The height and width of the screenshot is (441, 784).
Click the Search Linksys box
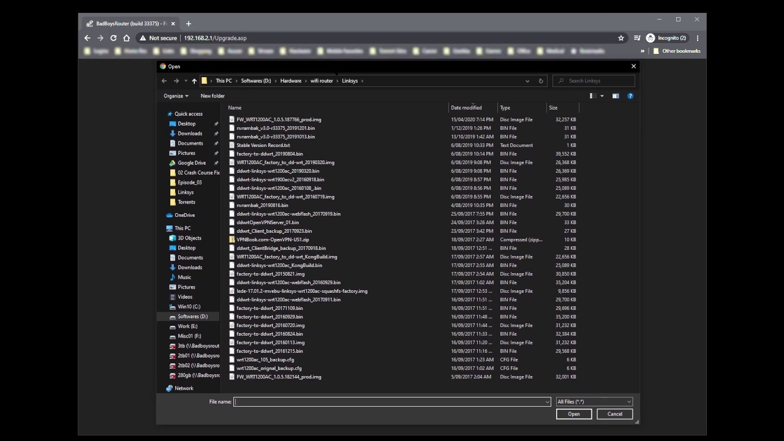594,81
